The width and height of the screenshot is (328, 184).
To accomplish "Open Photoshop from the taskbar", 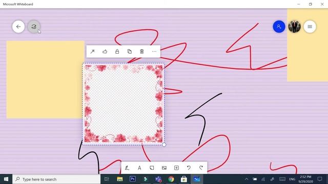I will (x=133, y=179).
